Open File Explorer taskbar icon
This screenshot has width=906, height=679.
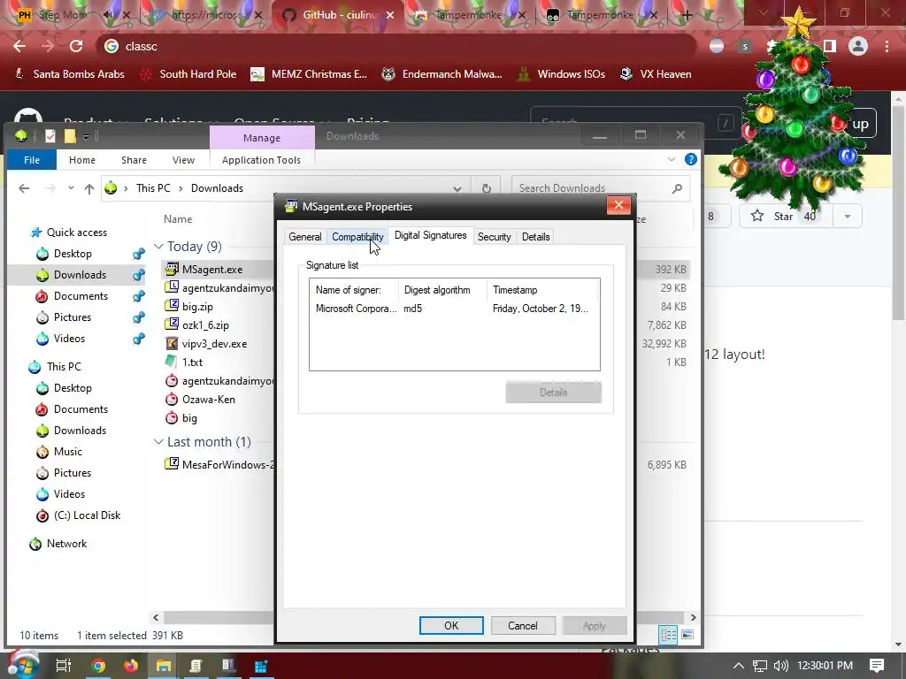164,666
